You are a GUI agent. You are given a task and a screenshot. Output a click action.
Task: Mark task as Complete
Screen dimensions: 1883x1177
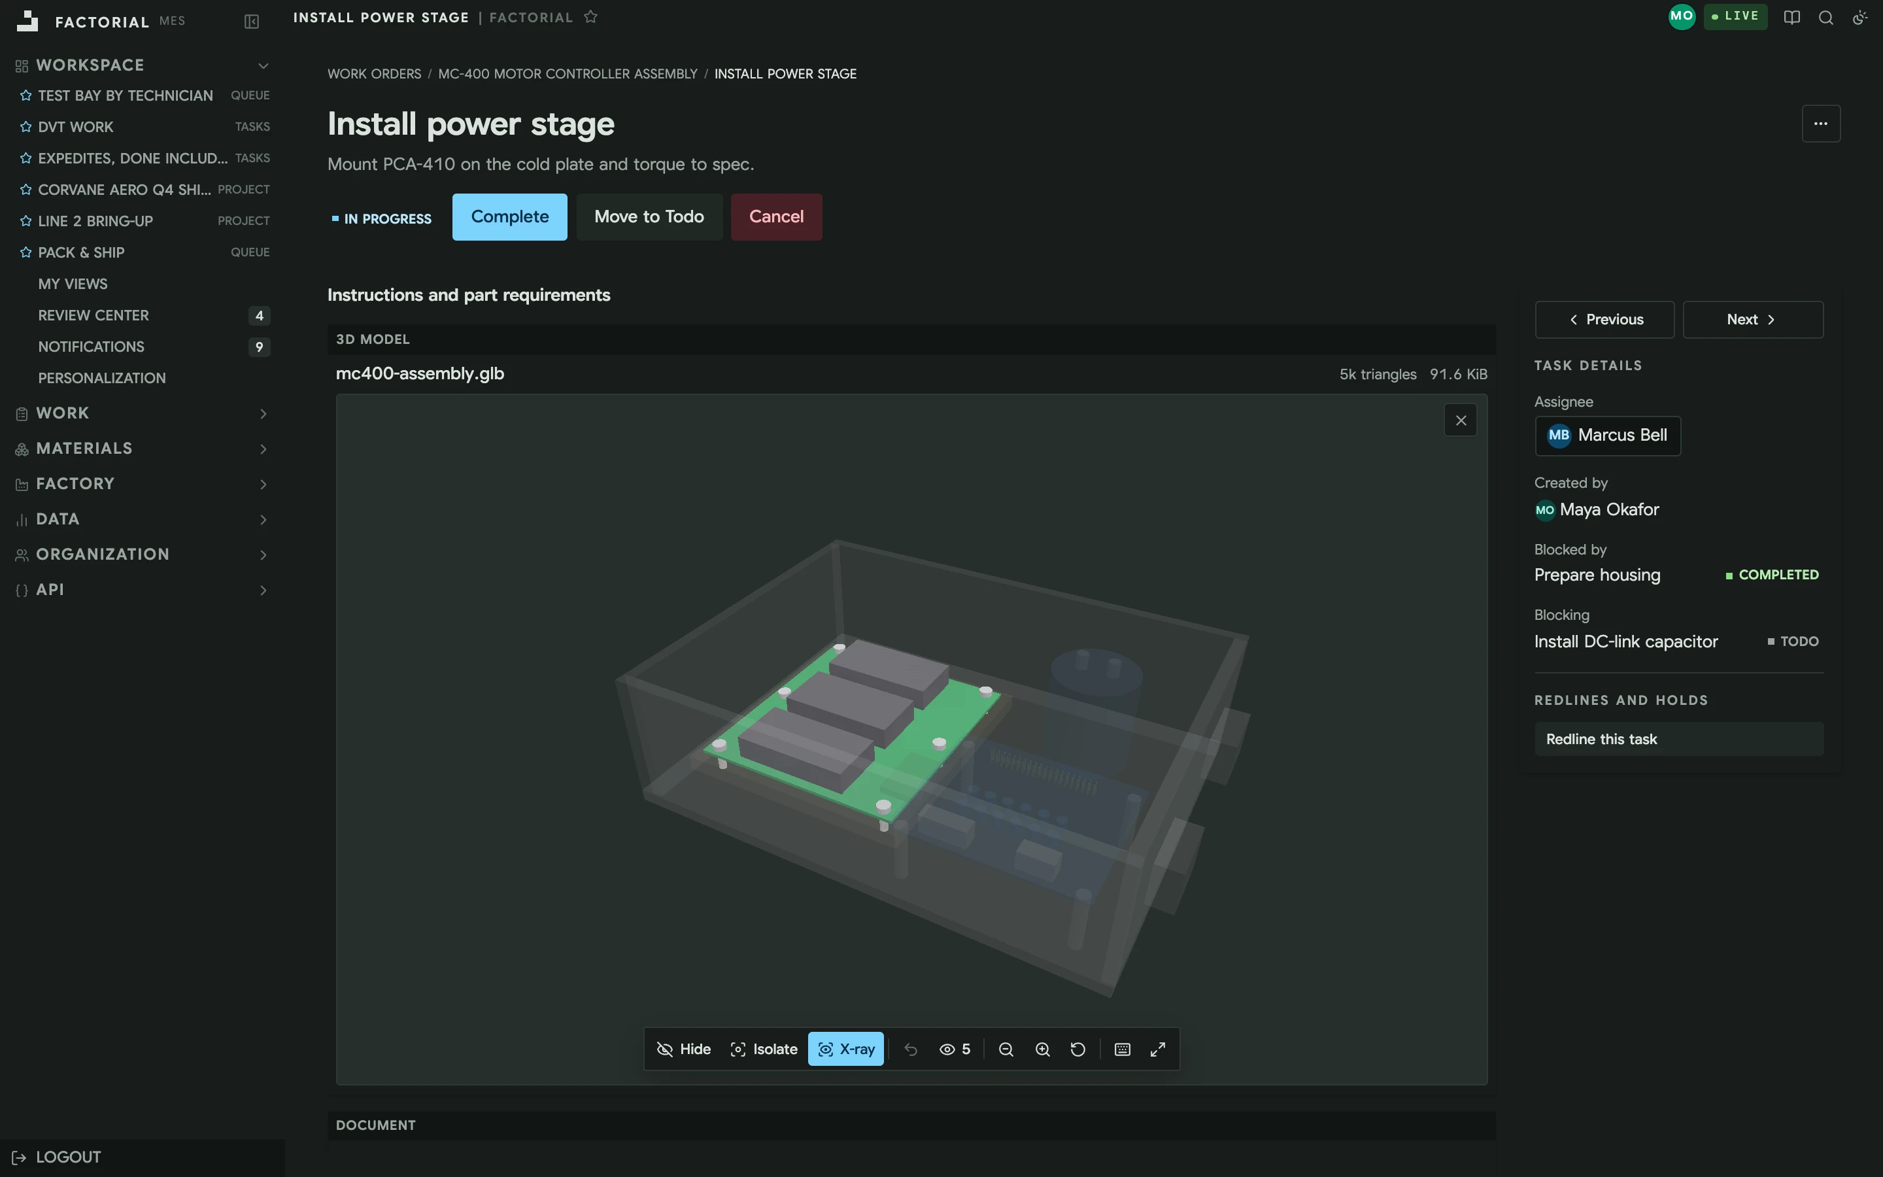[510, 217]
